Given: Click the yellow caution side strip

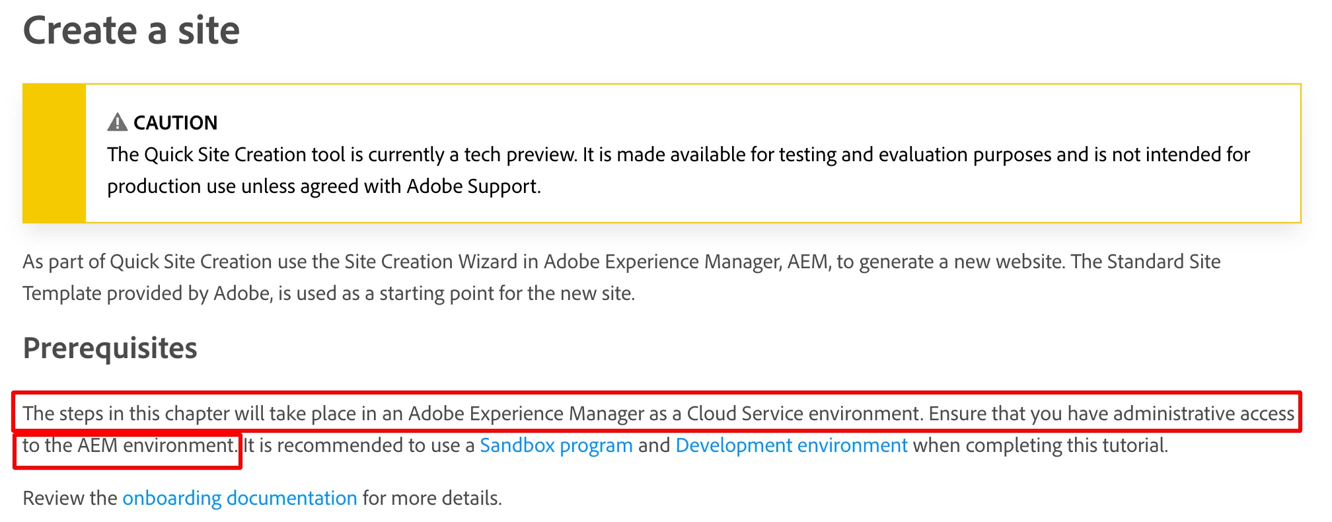Looking at the screenshot, I should tap(54, 153).
